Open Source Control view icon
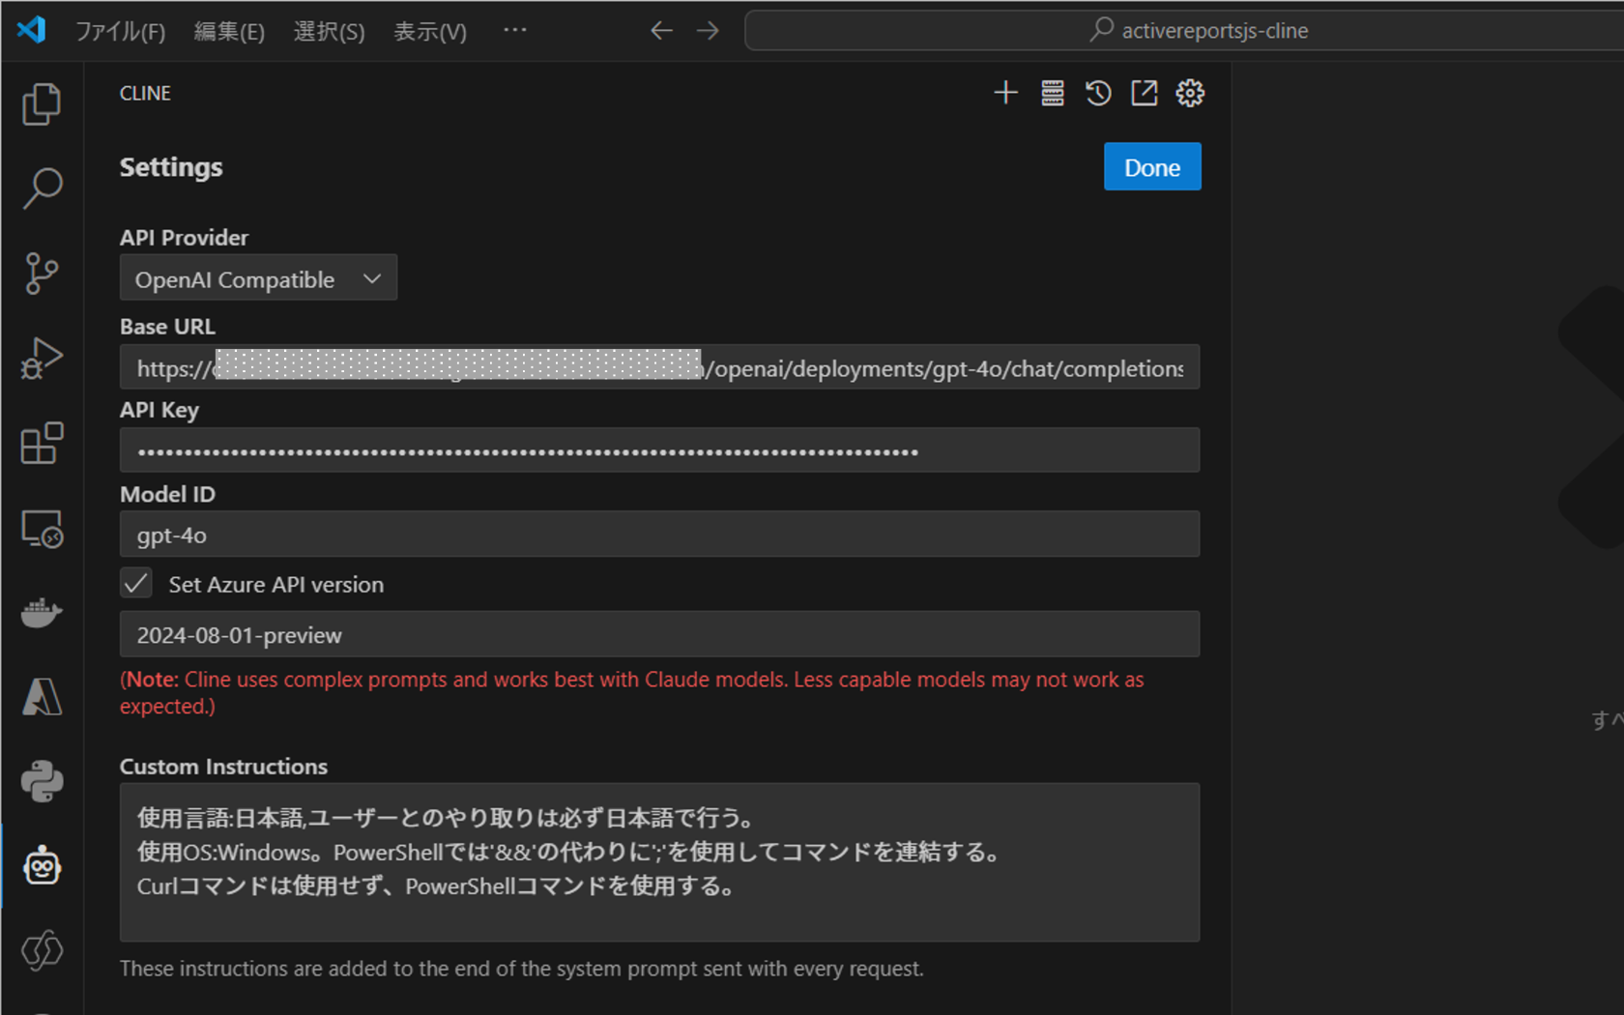 [42, 274]
